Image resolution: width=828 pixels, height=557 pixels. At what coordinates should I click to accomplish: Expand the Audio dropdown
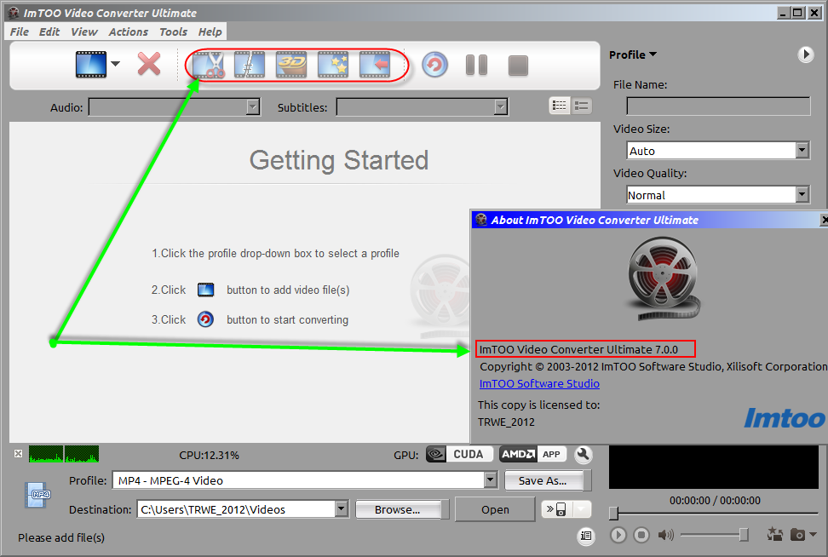[253, 107]
